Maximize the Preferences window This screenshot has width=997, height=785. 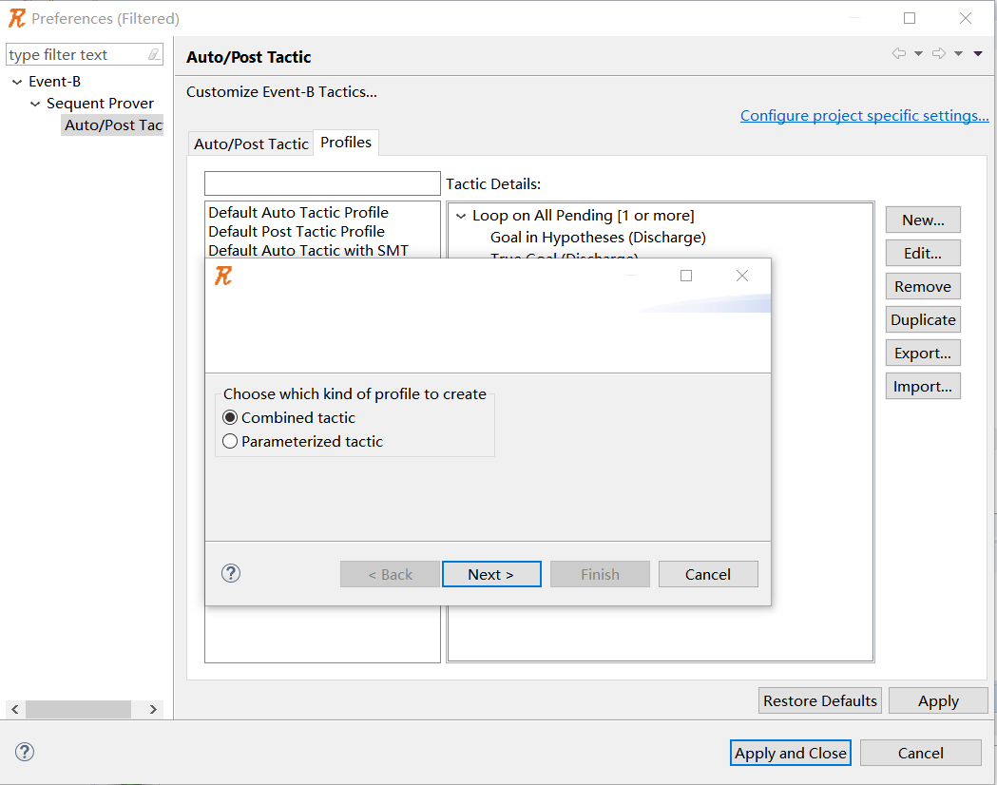[910, 18]
